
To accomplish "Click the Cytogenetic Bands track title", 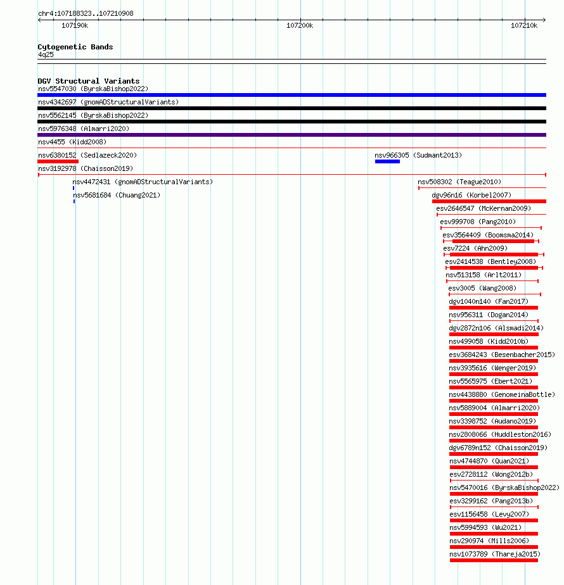I will tap(75, 47).
